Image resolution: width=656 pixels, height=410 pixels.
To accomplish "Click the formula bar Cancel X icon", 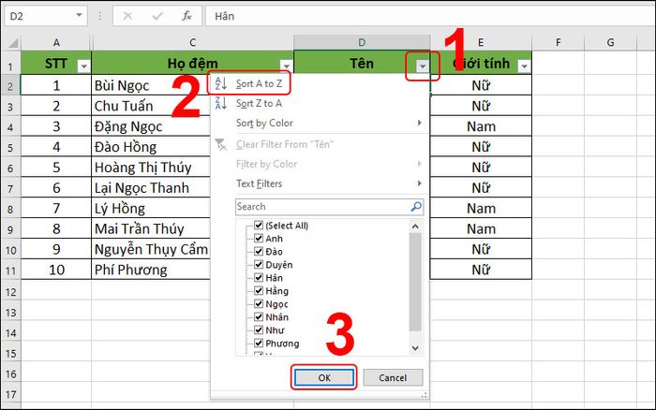I will 128,16.
